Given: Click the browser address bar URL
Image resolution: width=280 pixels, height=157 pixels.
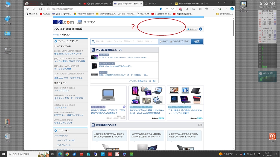Looking at the screenshot, I should (x=62, y=9).
